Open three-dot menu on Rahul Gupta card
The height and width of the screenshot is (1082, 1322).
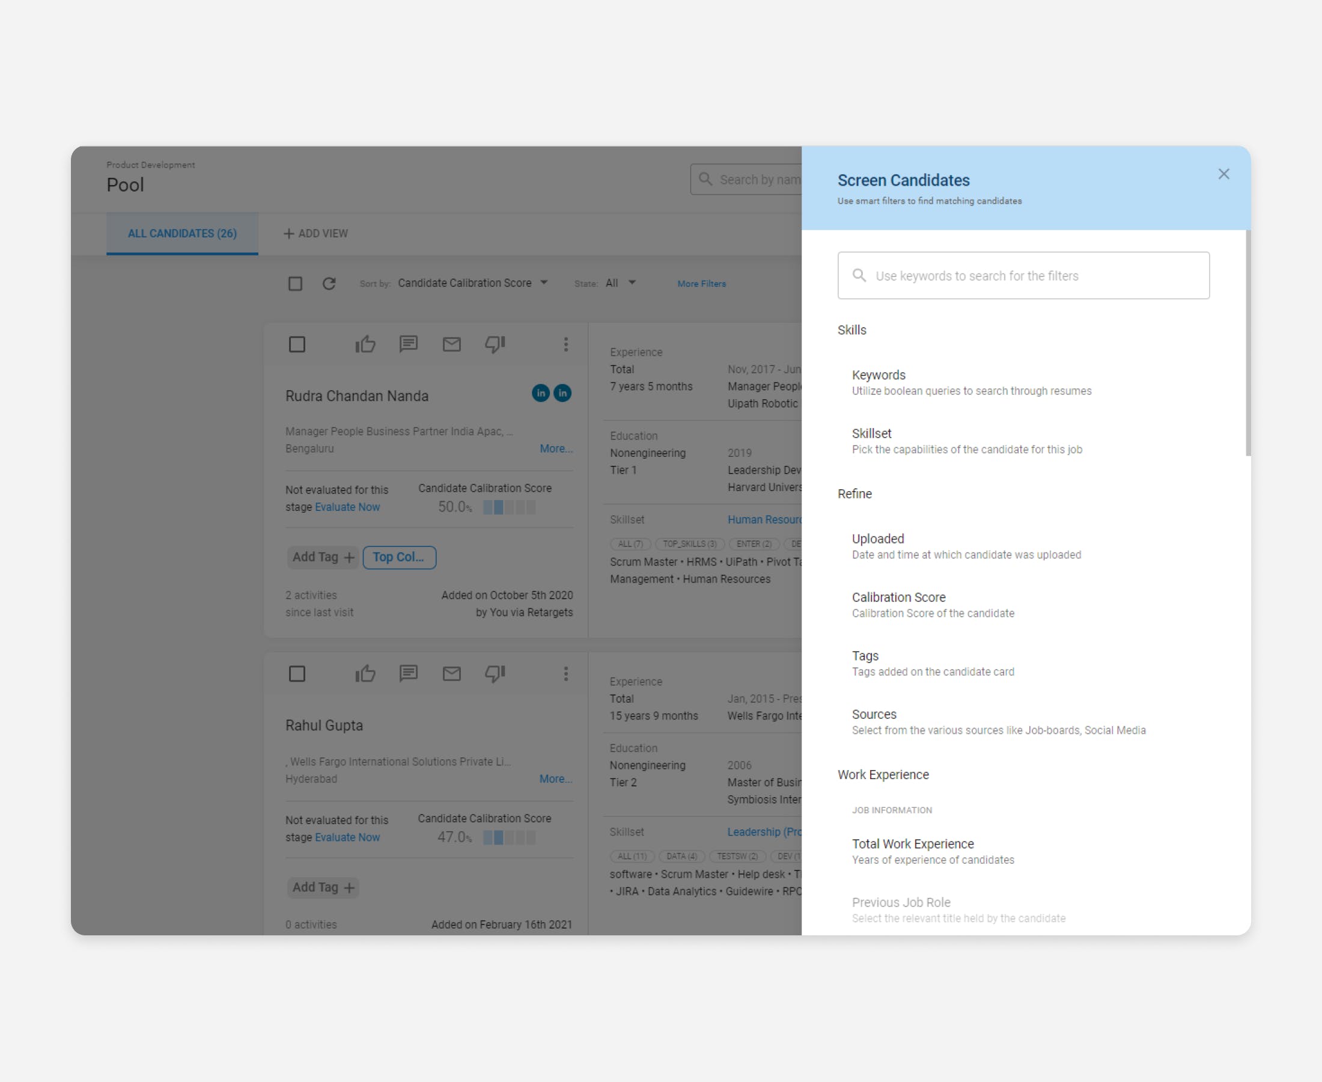(565, 673)
